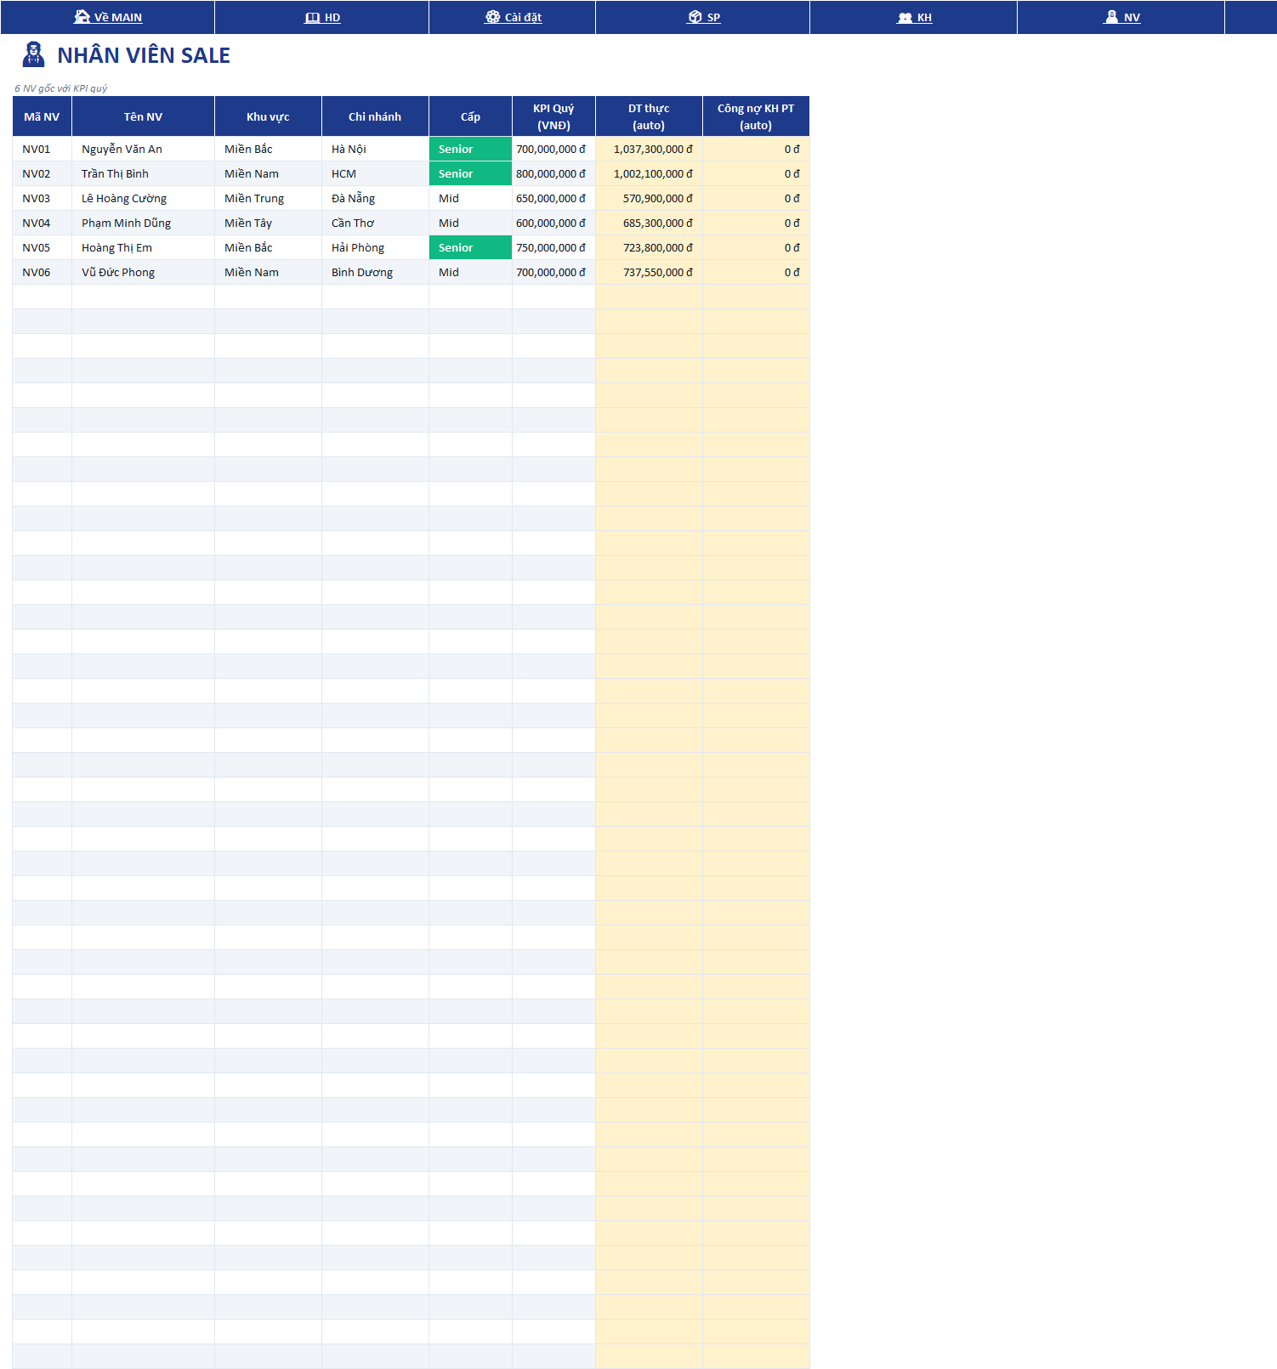Open the KH tab link
Viewport: 1277px width, 1369px height.
coord(914,17)
